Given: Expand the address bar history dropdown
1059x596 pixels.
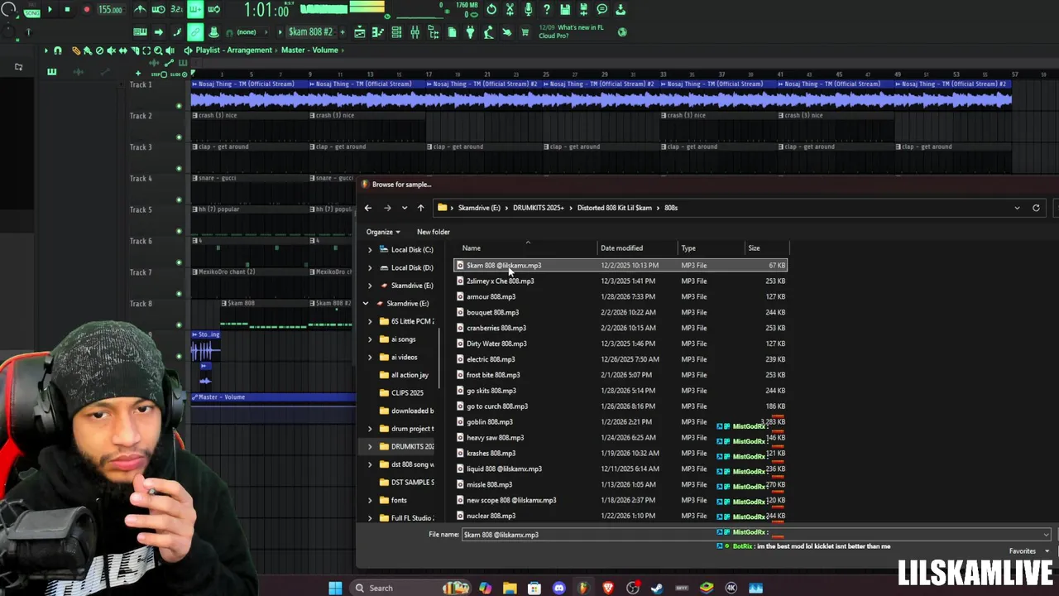Looking at the screenshot, I should tap(1018, 208).
